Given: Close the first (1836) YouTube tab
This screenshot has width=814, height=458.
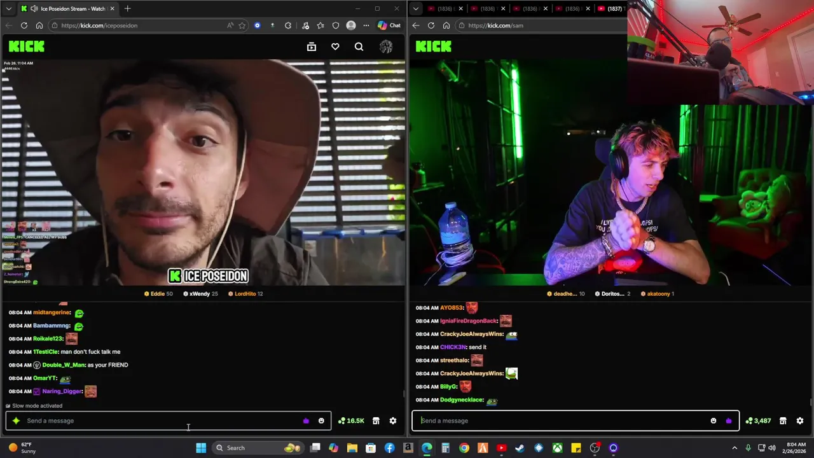Looking at the screenshot, I should pyautogui.click(x=460, y=9).
